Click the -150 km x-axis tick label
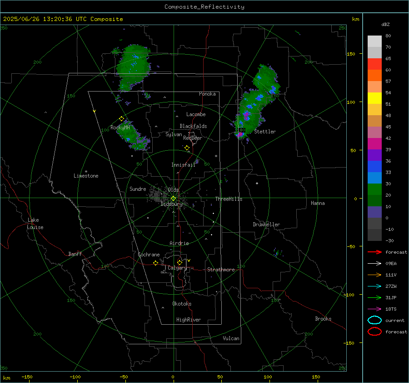 pos(27,377)
